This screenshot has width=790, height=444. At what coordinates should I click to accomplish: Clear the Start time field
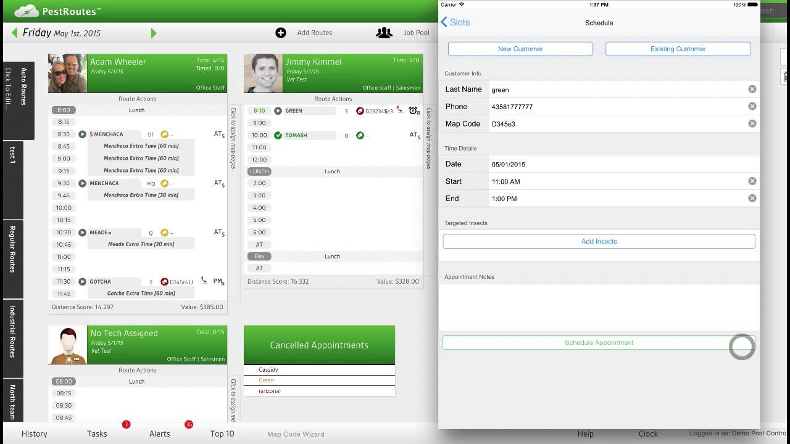tap(752, 181)
